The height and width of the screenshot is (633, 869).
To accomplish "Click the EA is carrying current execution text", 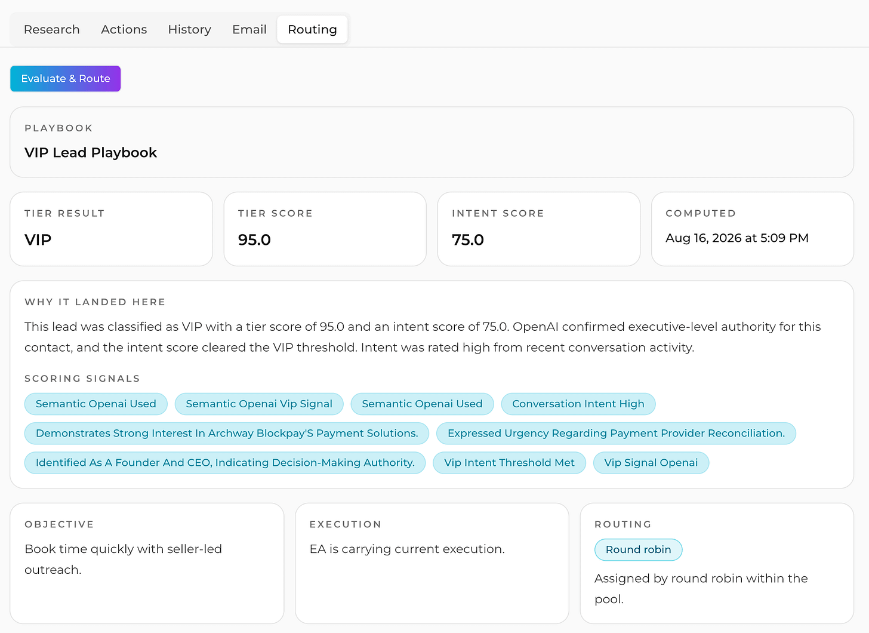I will (x=407, y=549).
